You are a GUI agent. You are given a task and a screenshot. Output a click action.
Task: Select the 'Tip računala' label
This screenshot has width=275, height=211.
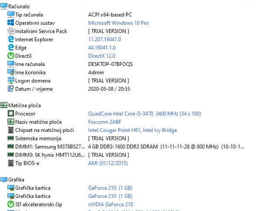click(29, 15)
